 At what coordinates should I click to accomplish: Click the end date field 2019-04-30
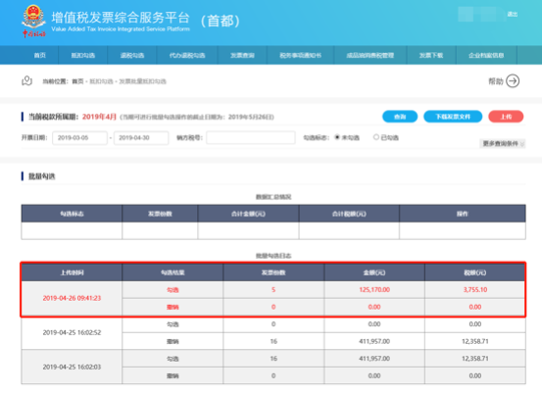(141, 138)
